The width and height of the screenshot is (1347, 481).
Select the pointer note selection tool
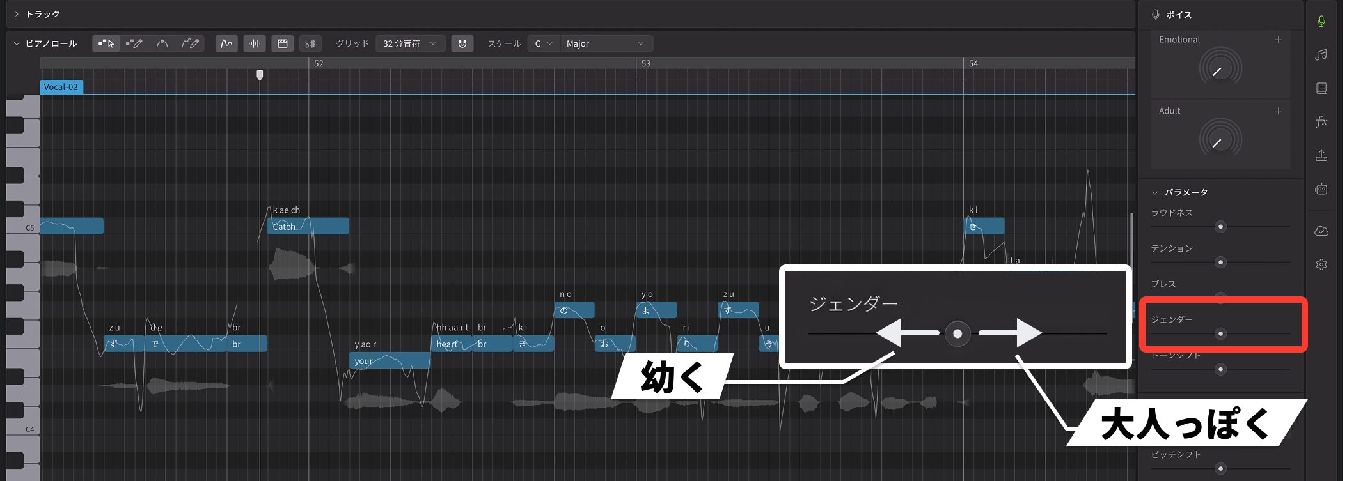coord(106,43)
